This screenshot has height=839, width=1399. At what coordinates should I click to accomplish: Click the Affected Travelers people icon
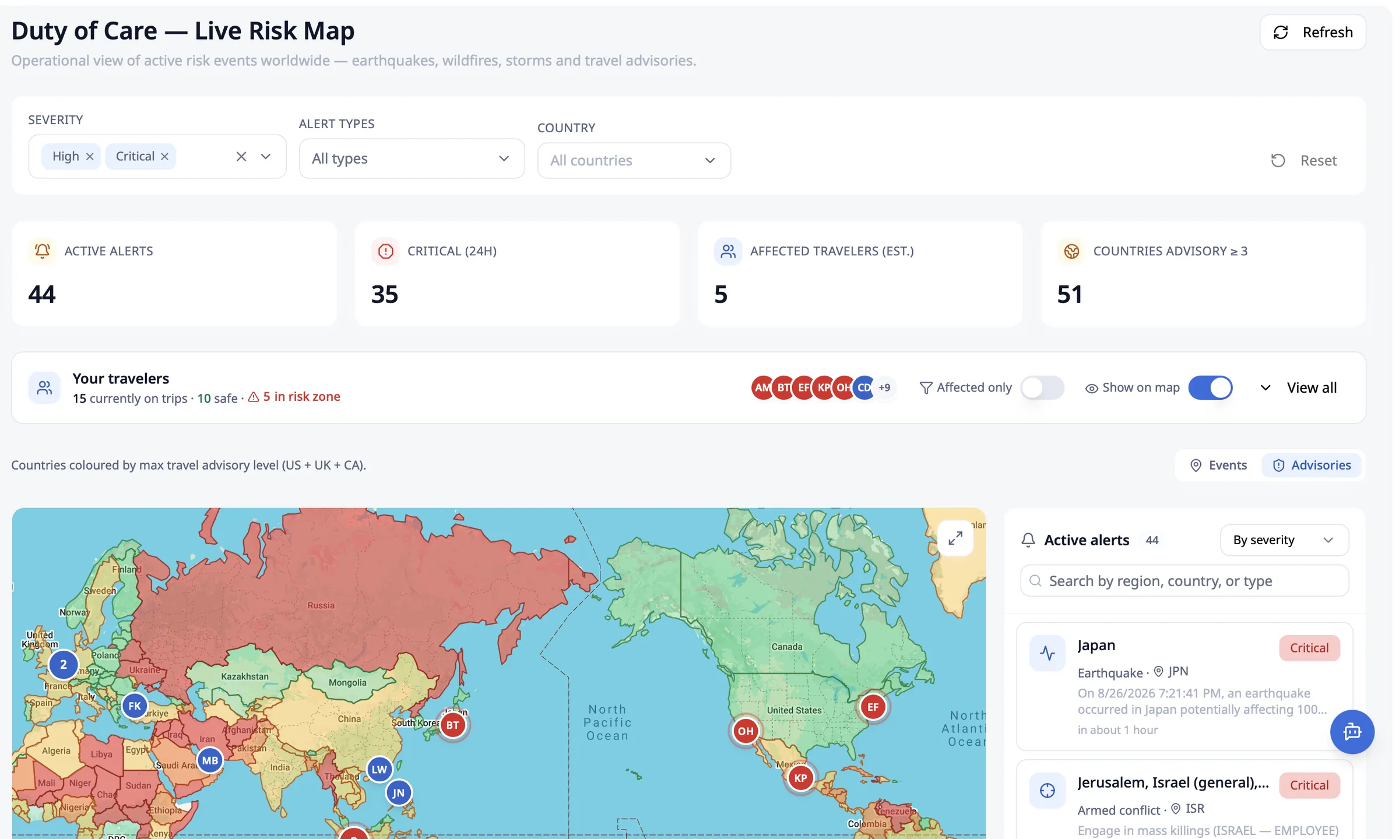pyautogui.click(x=728, y=251)
